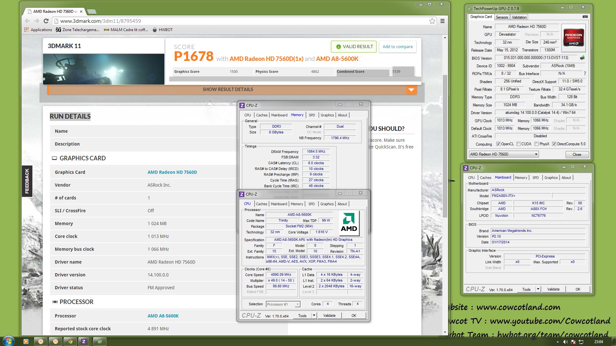Viewport: 616px width, 346px height.
Task: Open the Applications bookmark shortcut
Action: coord(38,30)
